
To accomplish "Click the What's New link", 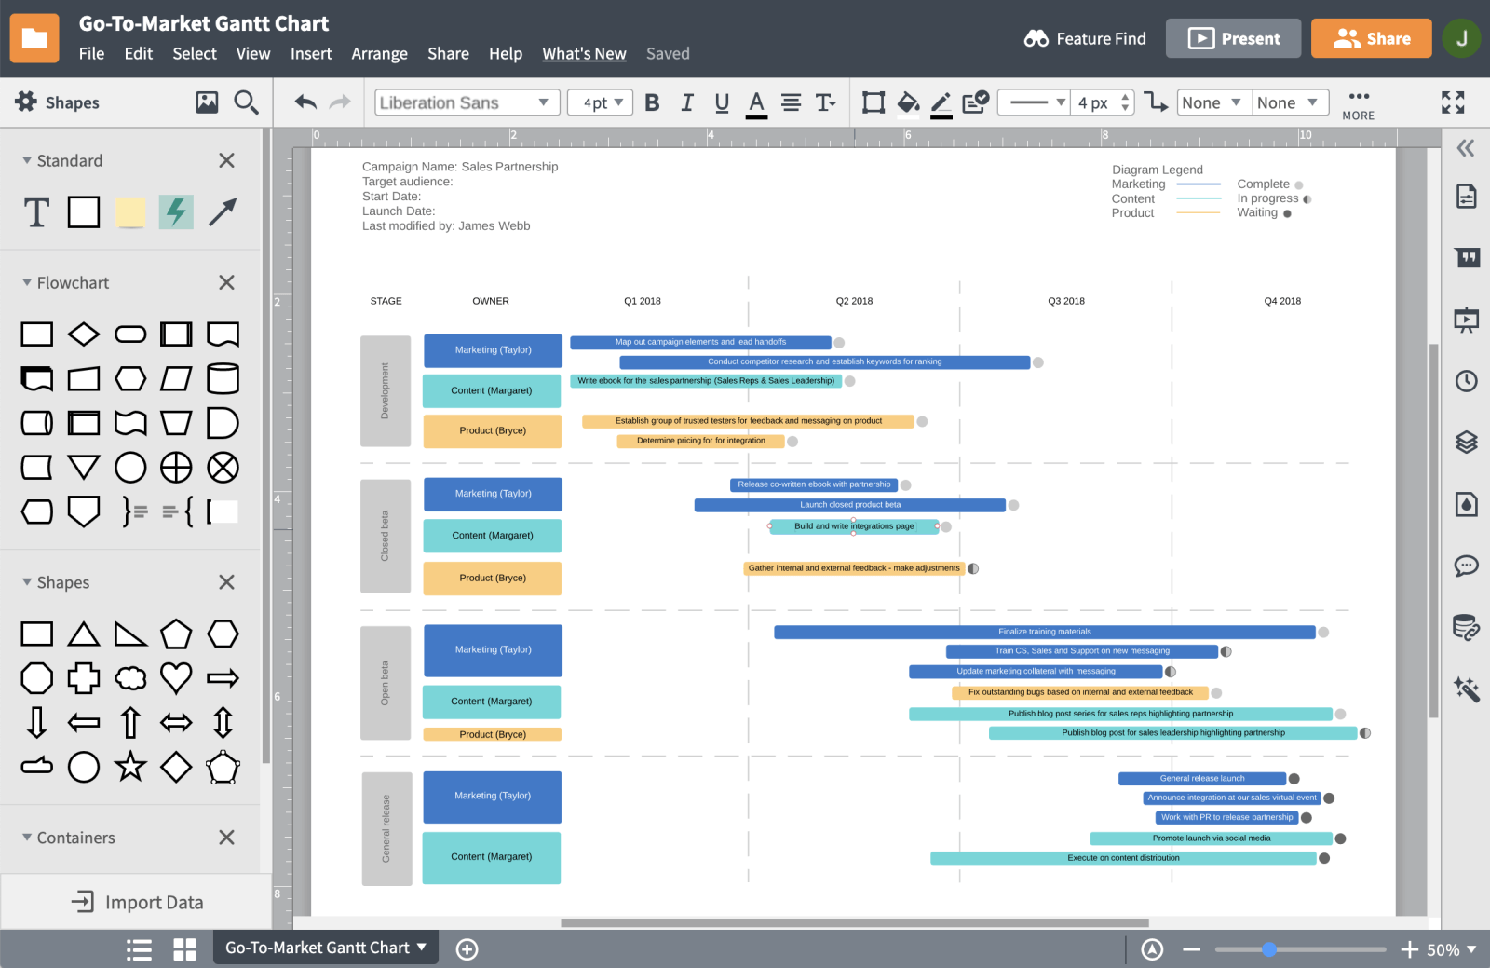I will coord(584,54).
